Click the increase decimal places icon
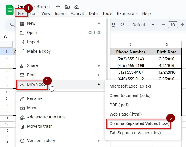 (x=112, y=25)
